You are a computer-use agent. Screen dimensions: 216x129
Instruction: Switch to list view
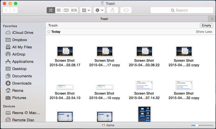(59, 10)
